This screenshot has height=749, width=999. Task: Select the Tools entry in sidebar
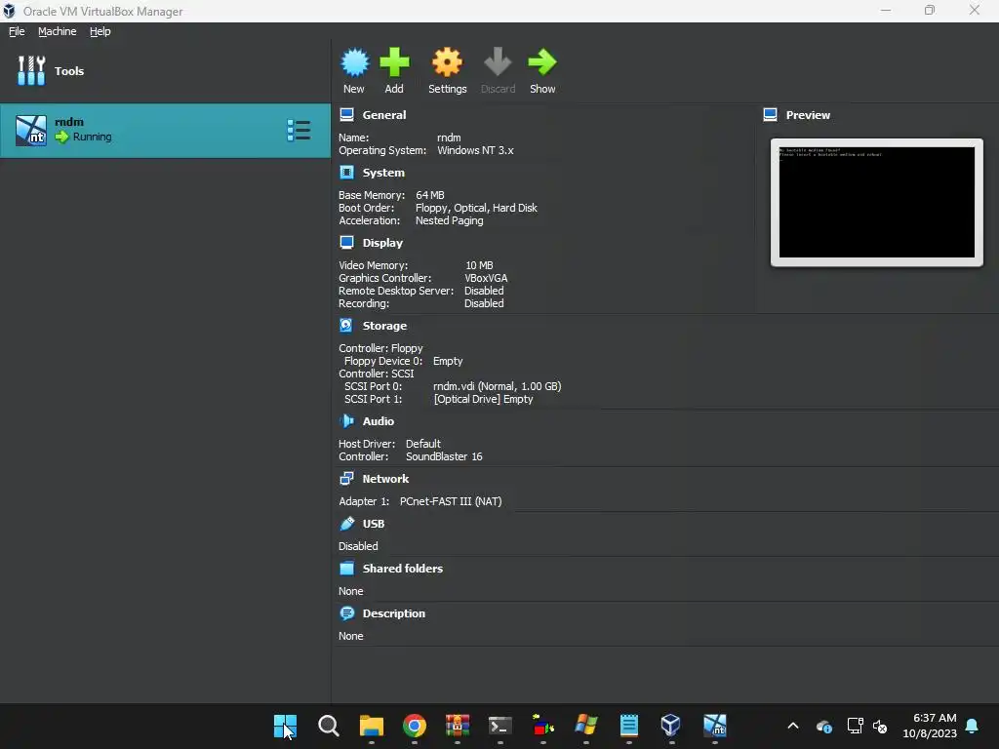[x=165, y=70]
